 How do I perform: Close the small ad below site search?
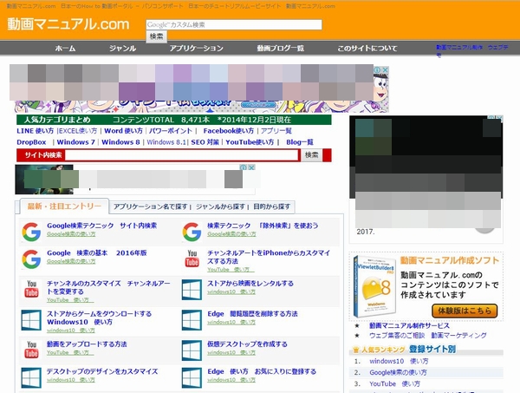(x=251, y=167)
